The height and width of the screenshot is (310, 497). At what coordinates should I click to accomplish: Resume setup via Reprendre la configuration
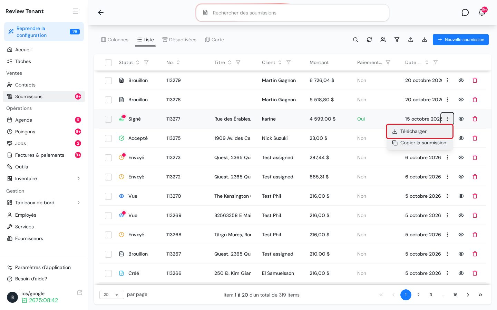tap(44, 32)
